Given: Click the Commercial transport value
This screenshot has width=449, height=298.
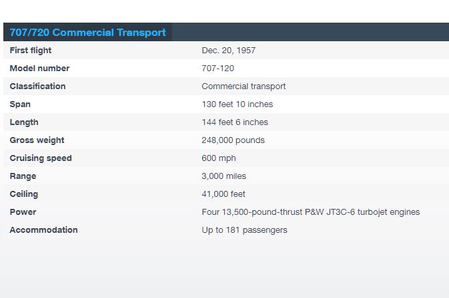Looking at the screenshot, I should point(244,86).
